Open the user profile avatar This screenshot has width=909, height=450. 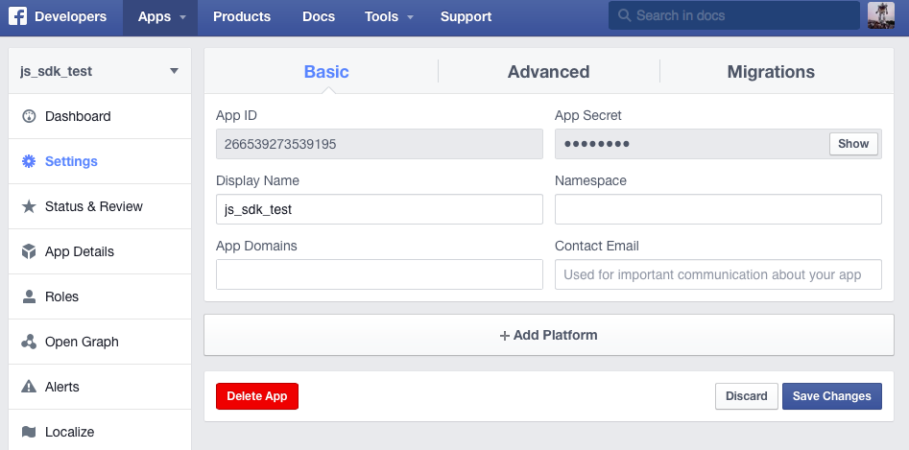click(880, 15)
